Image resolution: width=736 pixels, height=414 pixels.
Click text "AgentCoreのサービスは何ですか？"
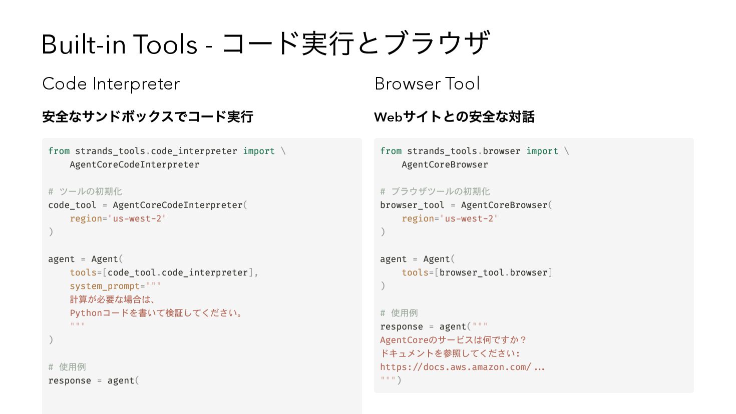[x=454, y=340]
